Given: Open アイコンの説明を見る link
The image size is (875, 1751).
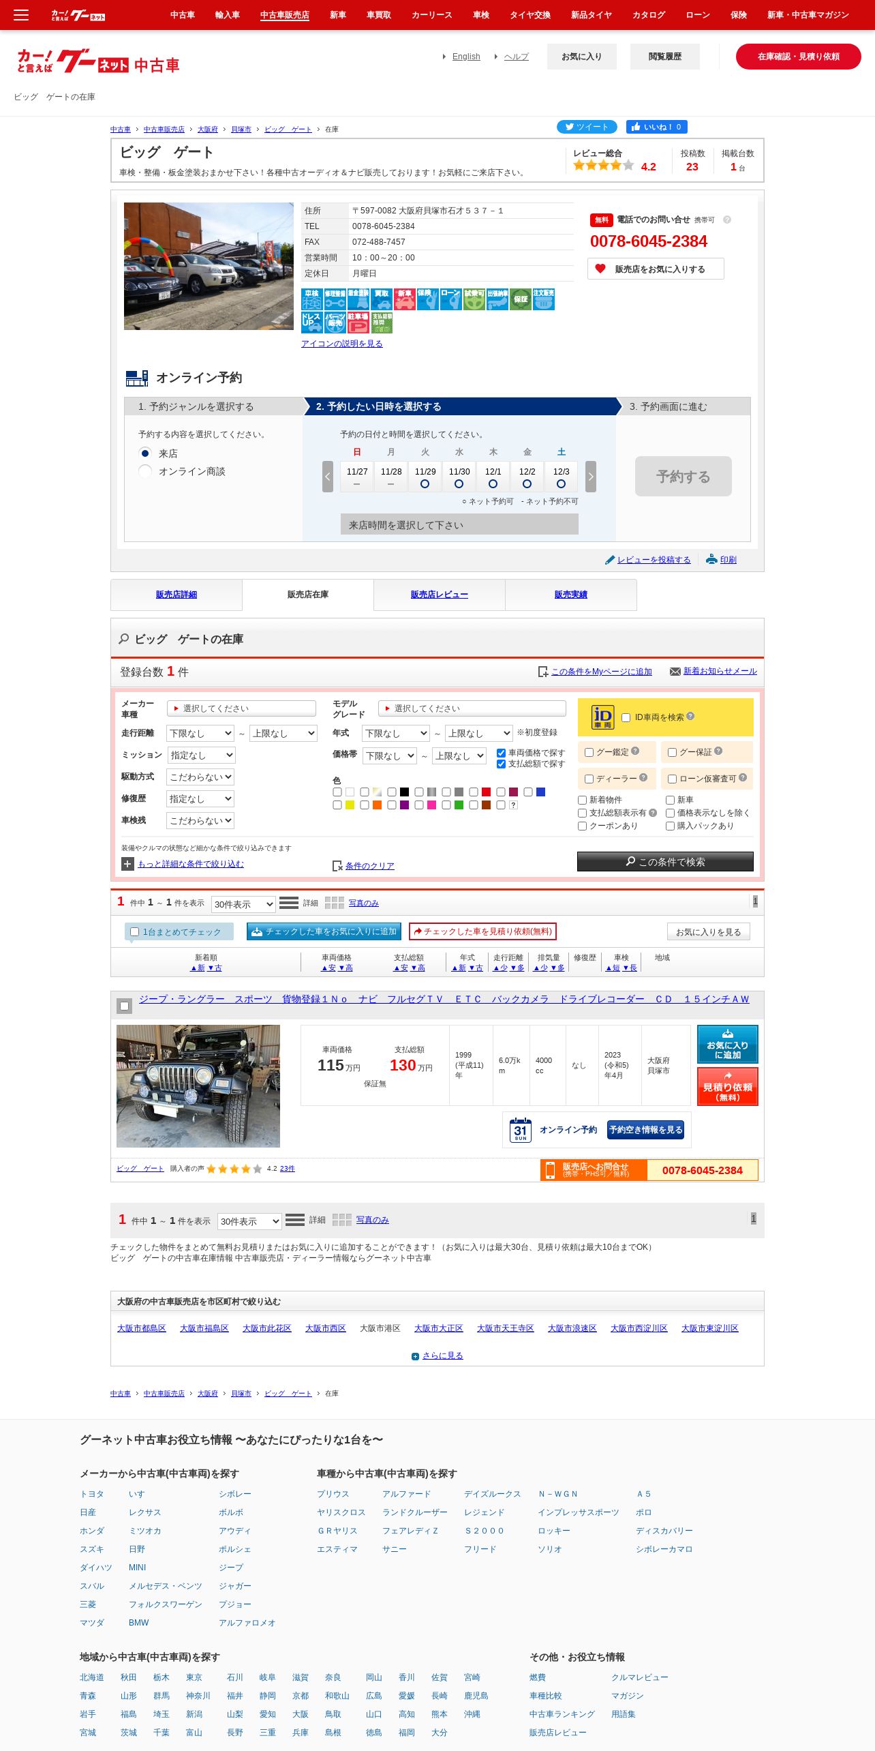Looking at the screenshot, I should point(342,344).
